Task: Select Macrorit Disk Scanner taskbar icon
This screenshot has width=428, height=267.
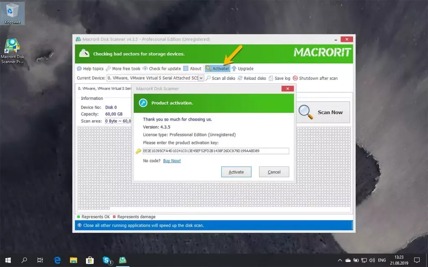Action: 122,260
